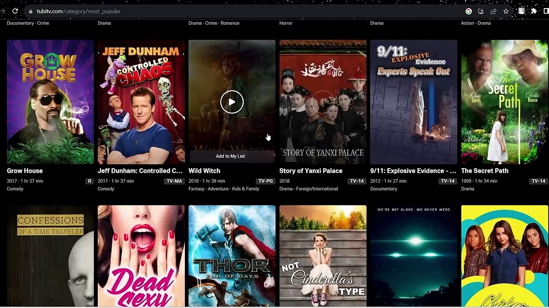This screenshot has height=308, width=549.
Task: Open the Story of Yanxi Palace poster
Action: 323,102
